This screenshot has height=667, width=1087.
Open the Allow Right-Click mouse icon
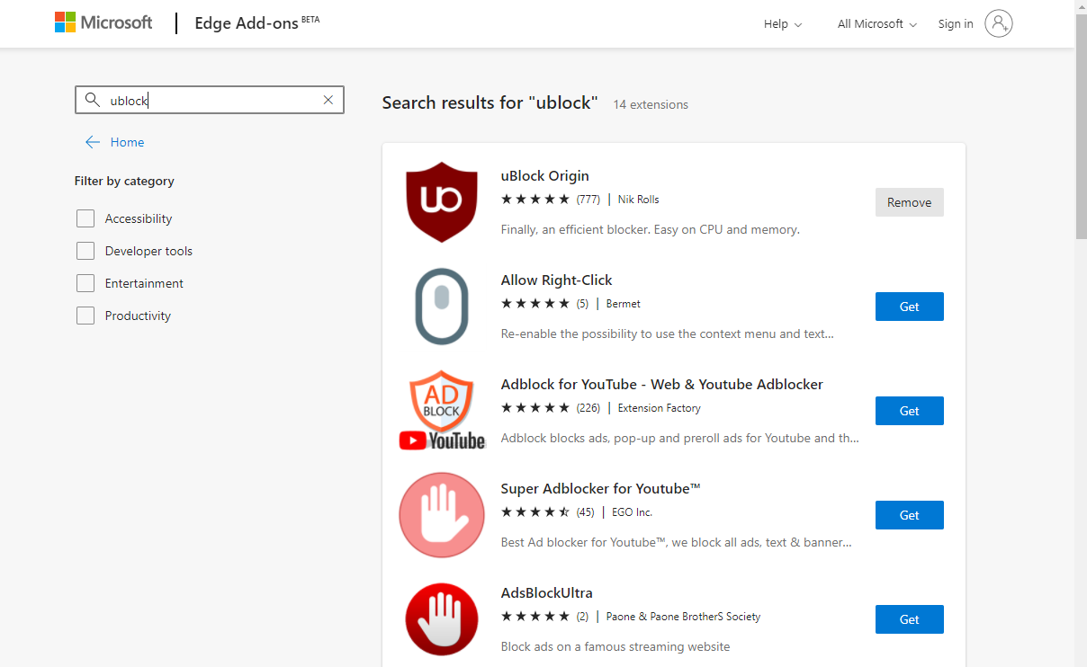[442, 307]
